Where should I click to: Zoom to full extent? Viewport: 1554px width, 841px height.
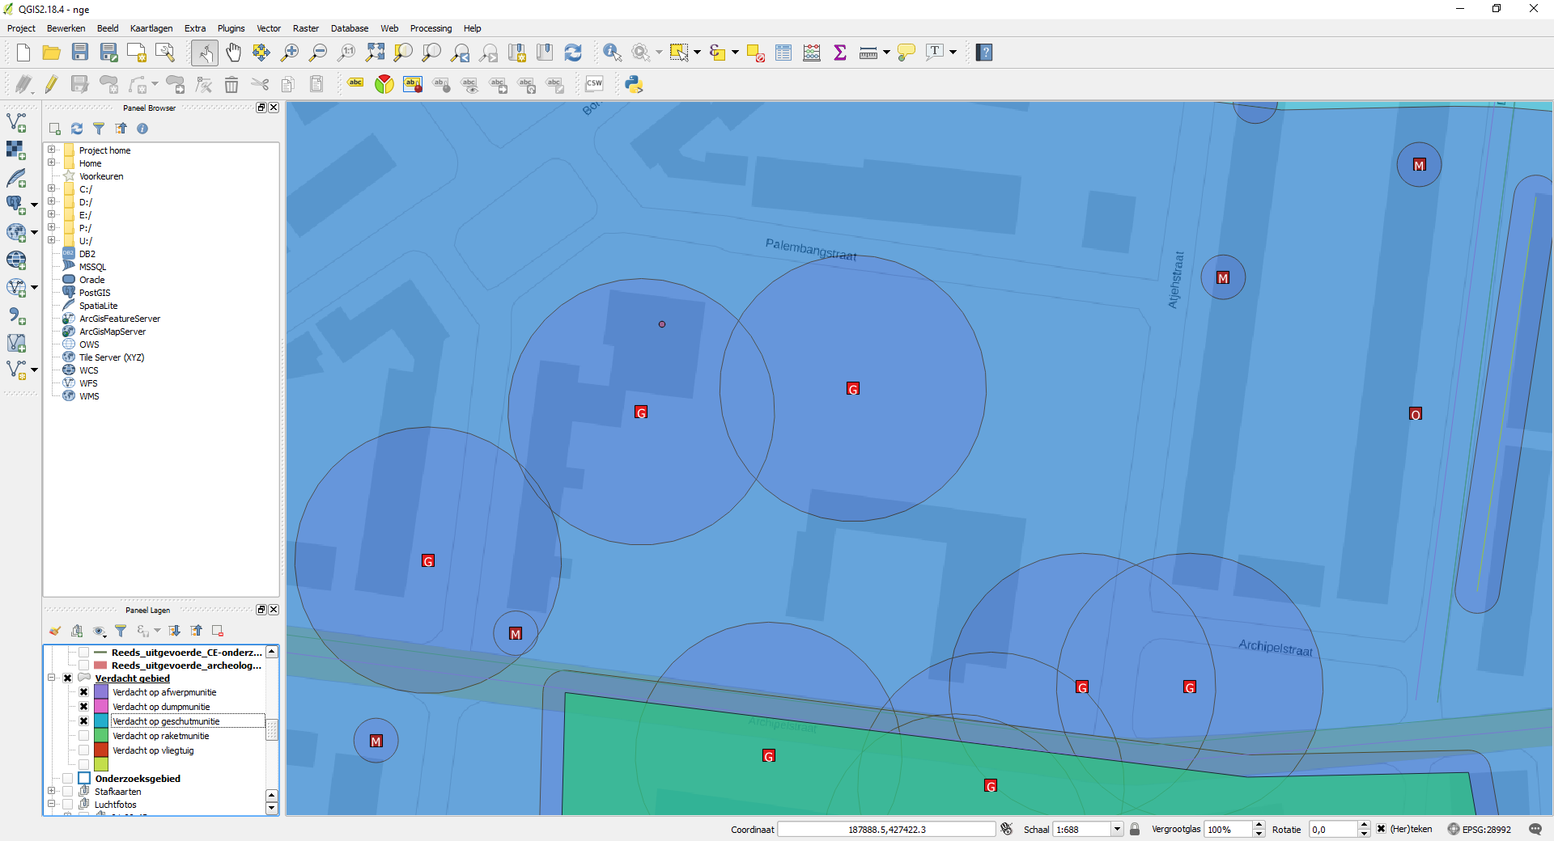[x=375, y=53]
